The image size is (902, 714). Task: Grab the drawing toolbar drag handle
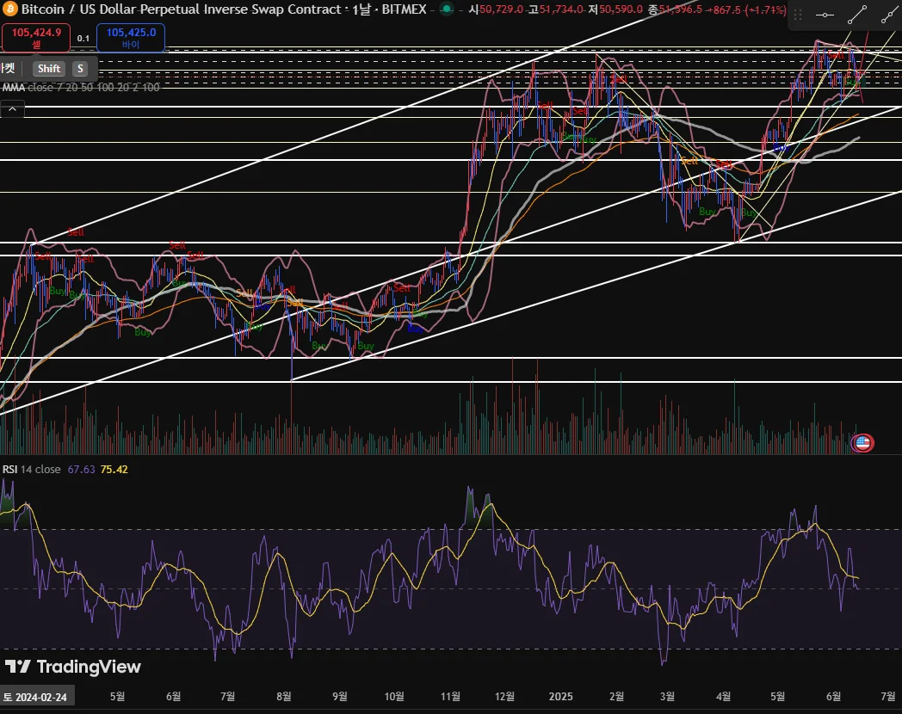click(x=798, y=15)
